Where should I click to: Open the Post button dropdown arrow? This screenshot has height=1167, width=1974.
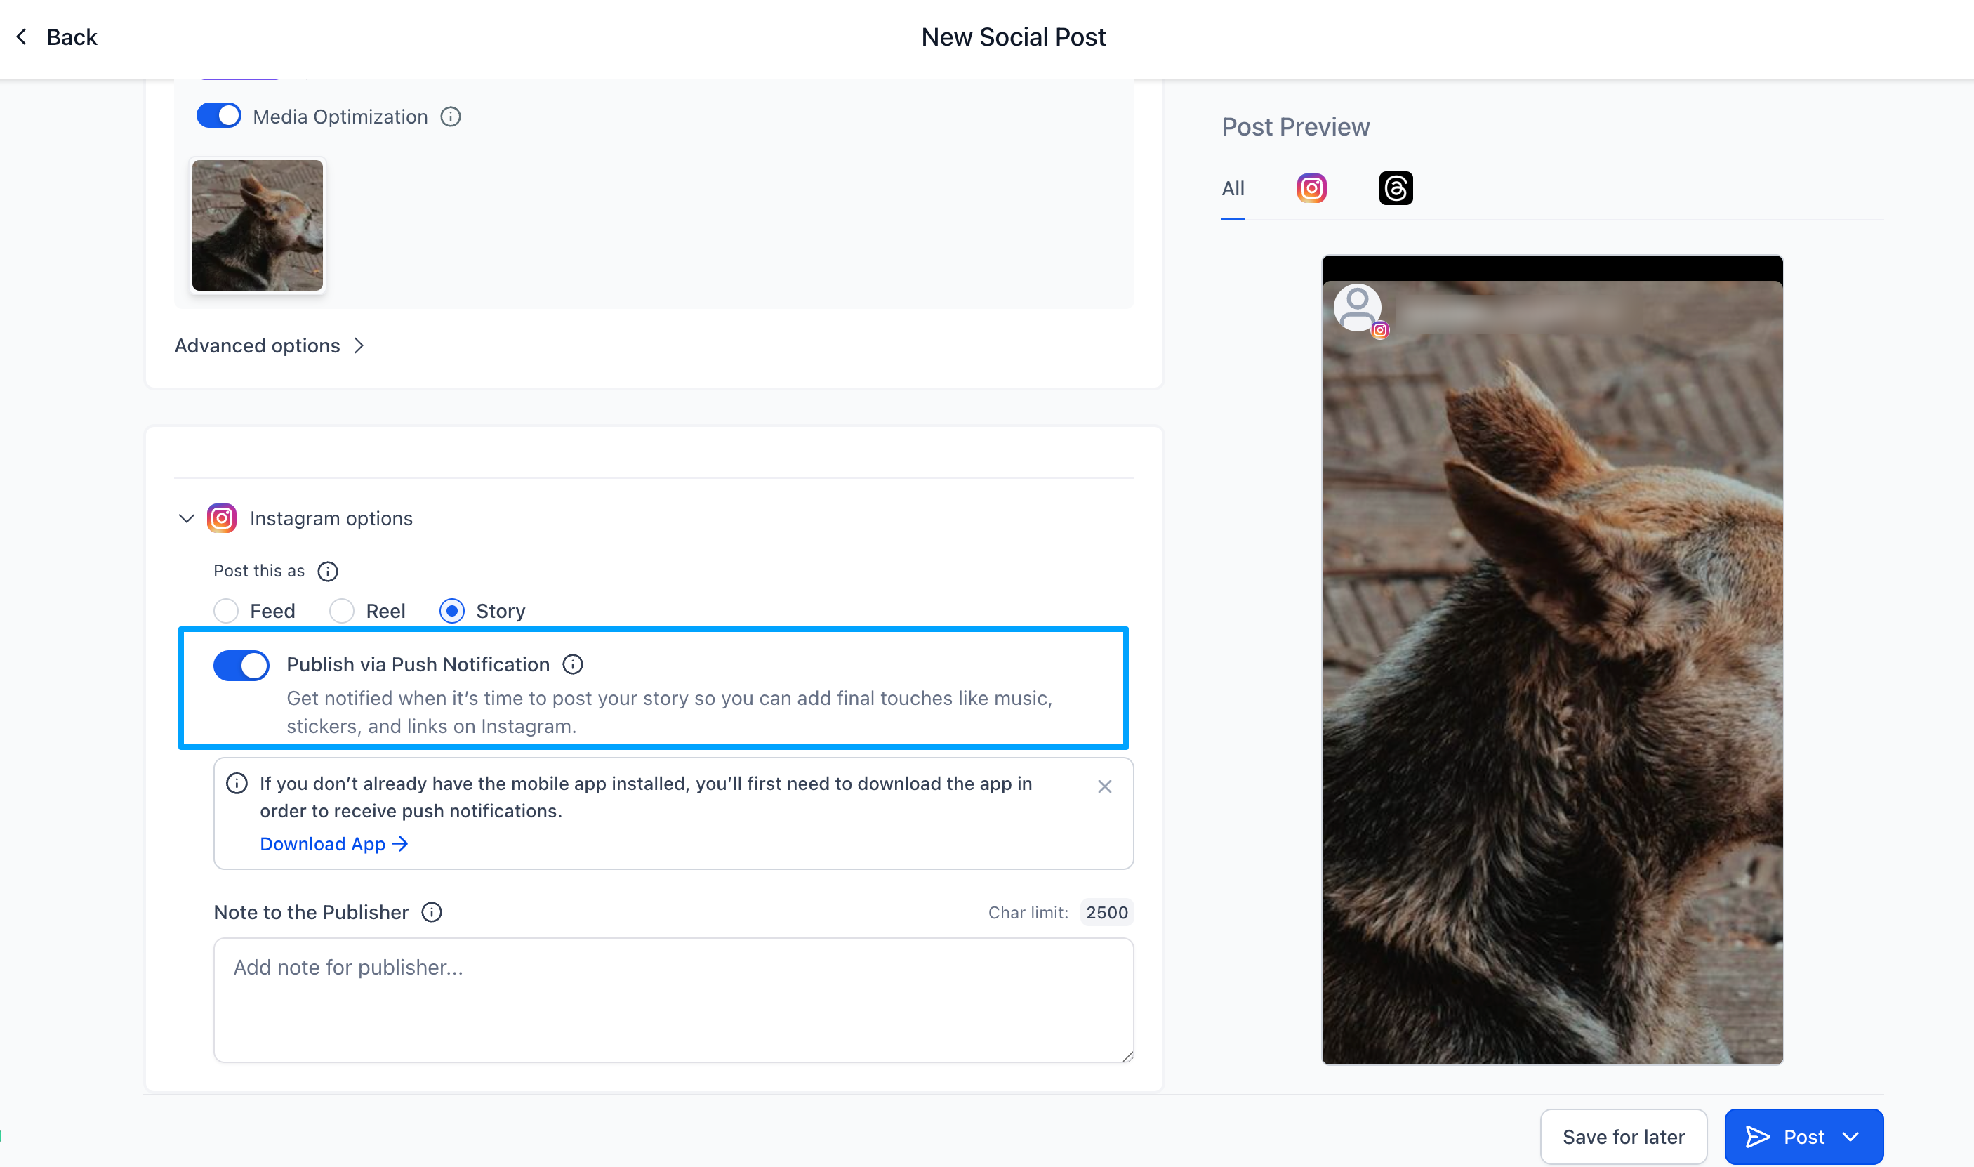pos(1851,1136)
